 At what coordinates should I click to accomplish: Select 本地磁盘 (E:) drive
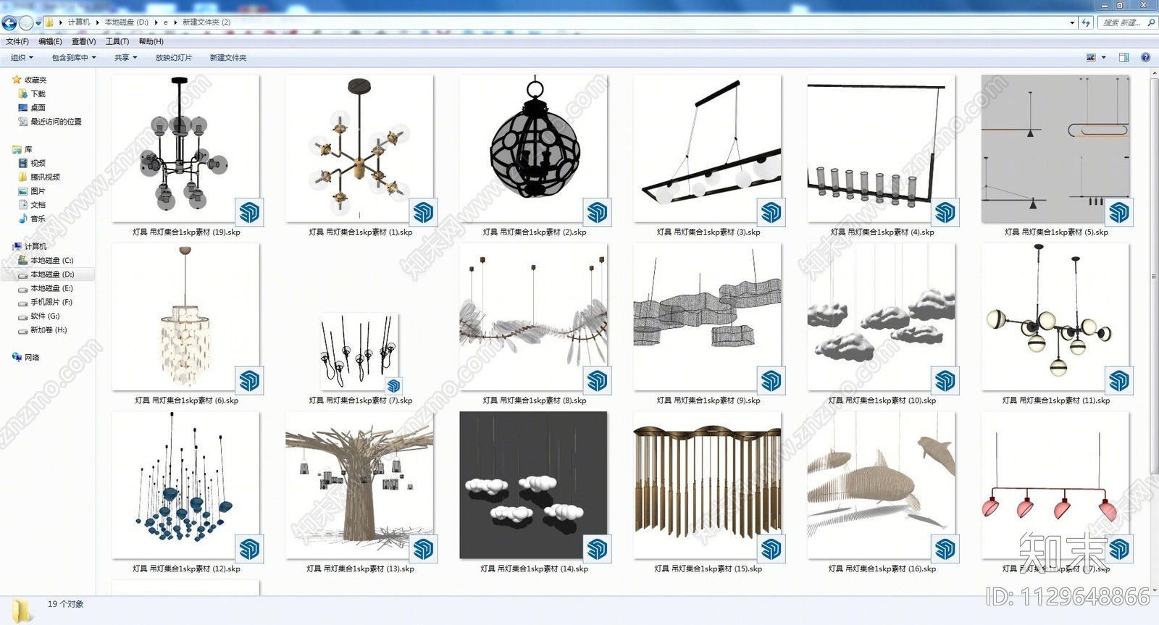pyautogui.click(x=46, y=288)
